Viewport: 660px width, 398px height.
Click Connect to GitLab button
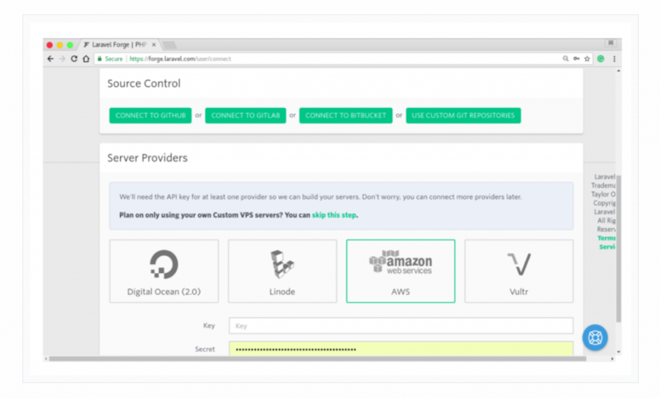[246, 115]
